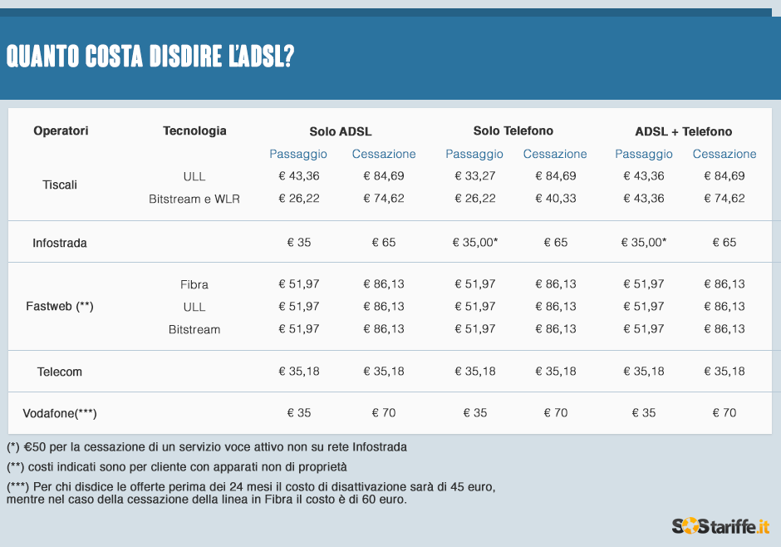This screenshot has height=547, width=781.
Task: Select "Cessazione" subheader under Solo Telefono
Action: coord(555,154)
